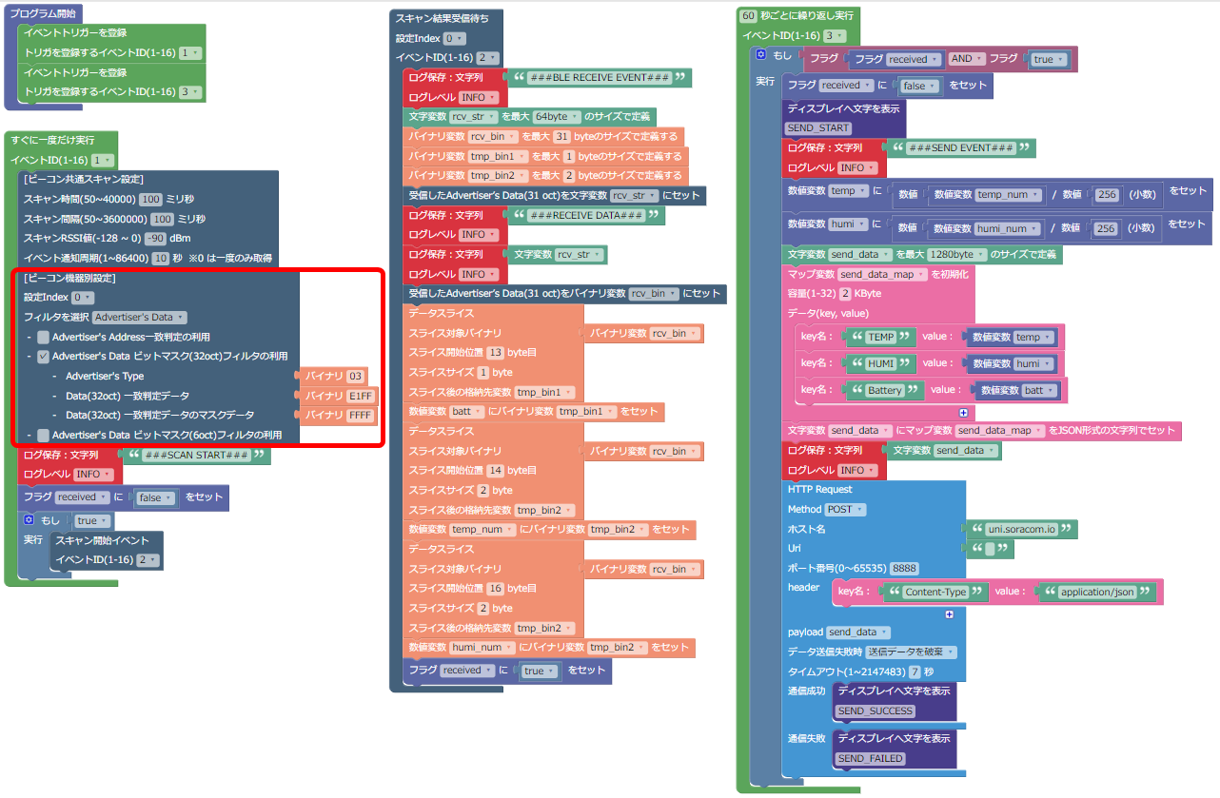Add map entry with plus icon below Battery key
The width and height of the screenshot is (1220, 798).
[x=963, y=413]
